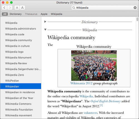Clear the search field with X icon
This screenshot has height=119, width=139.
click(135, 8)
